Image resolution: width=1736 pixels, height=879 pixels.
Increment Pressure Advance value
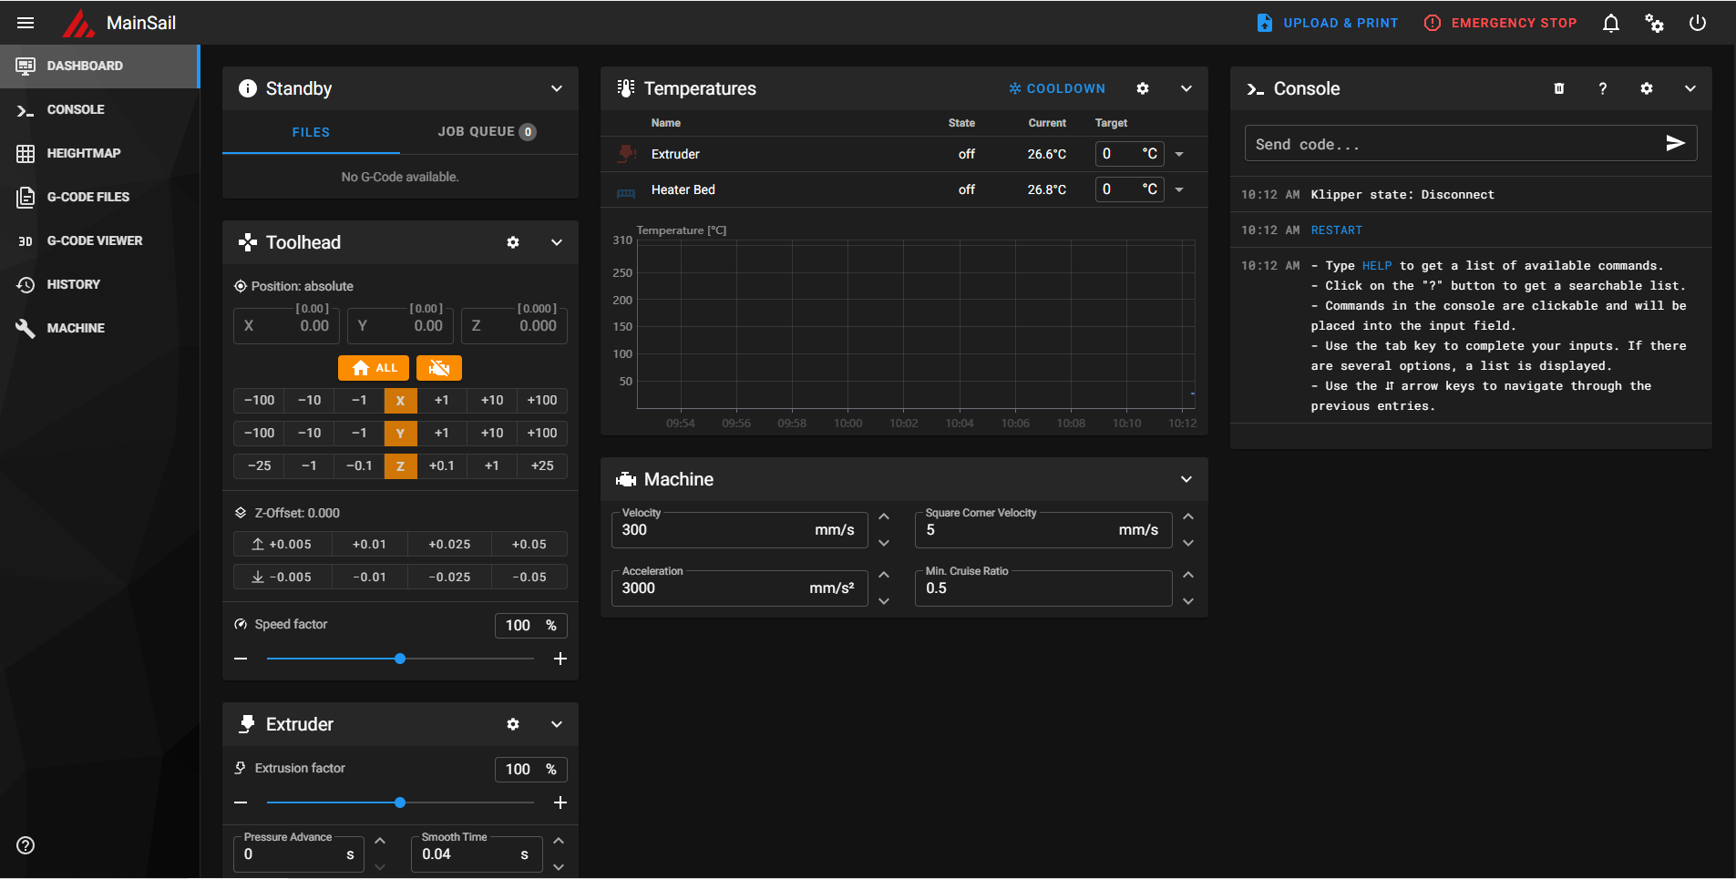click(x=380, y=841)
